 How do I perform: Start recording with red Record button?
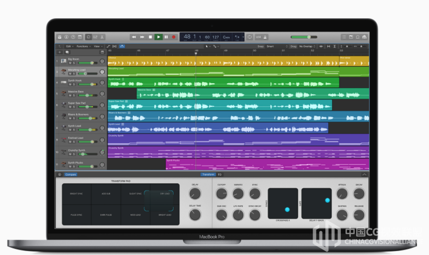click(x=174, y=37)
